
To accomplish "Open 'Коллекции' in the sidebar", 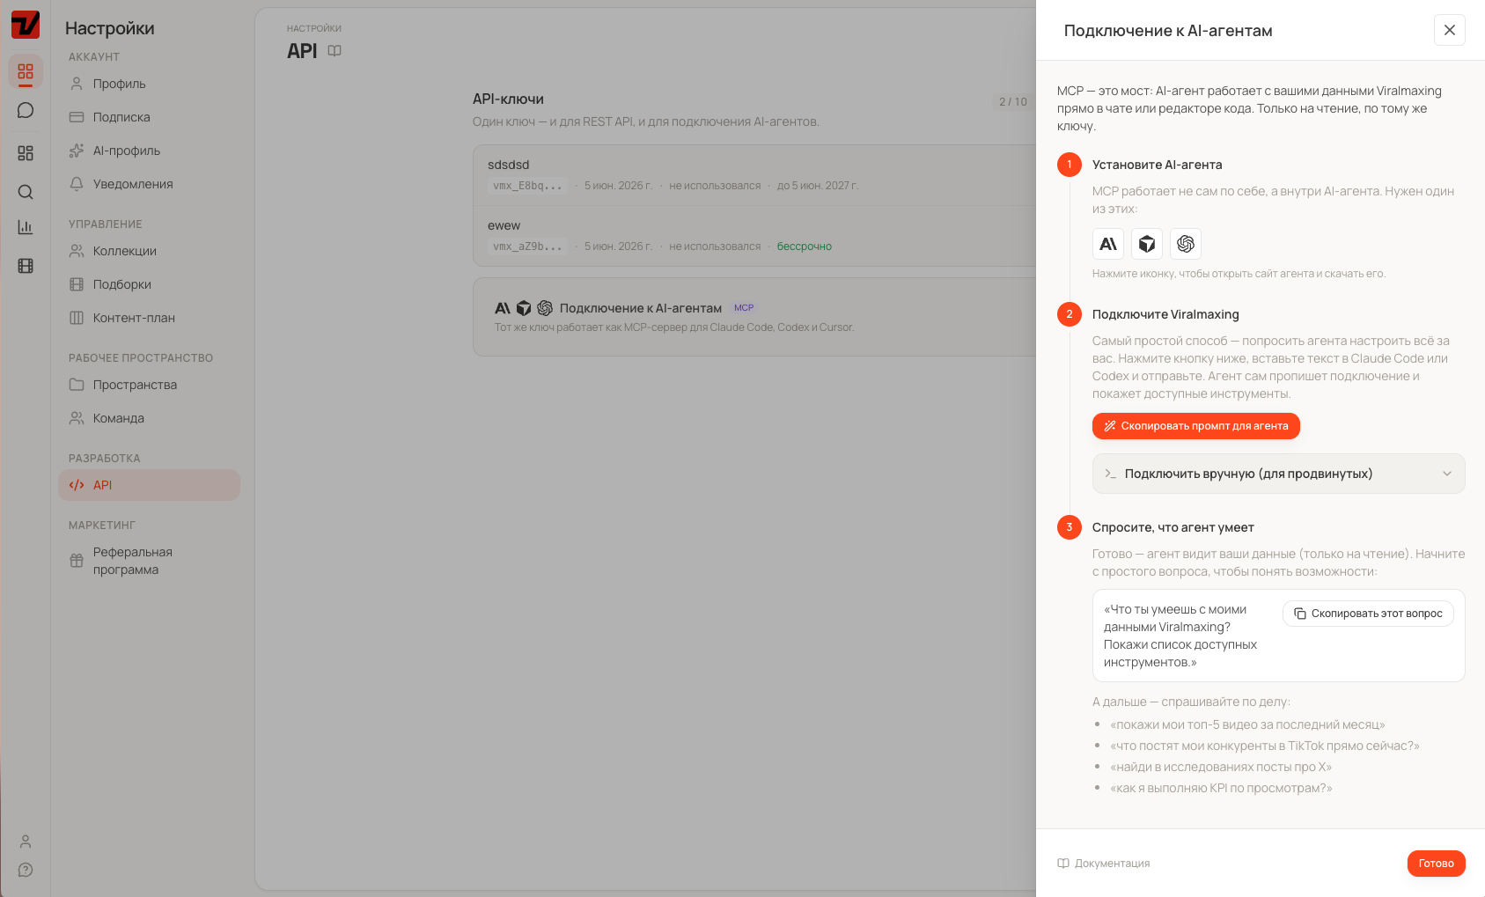I will pos(149,251).
